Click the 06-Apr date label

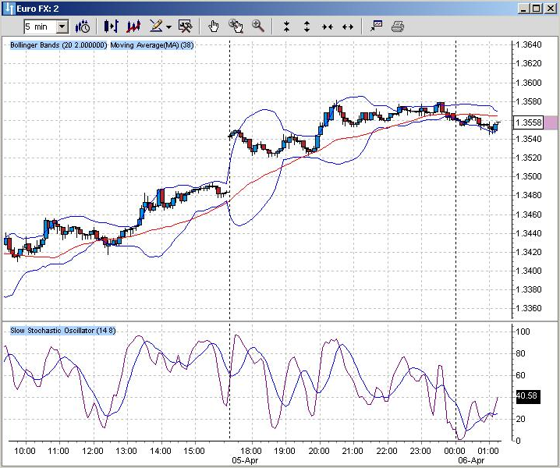coord(471,460)
